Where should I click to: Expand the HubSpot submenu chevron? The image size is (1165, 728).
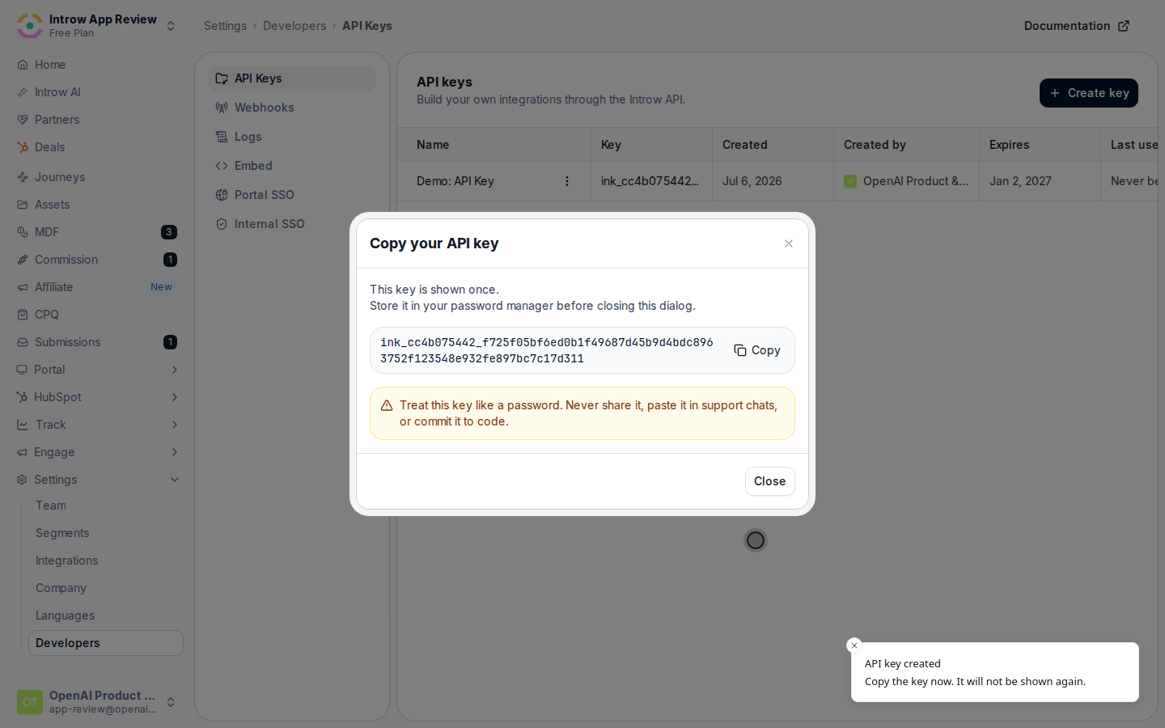[x=175, y=397]
